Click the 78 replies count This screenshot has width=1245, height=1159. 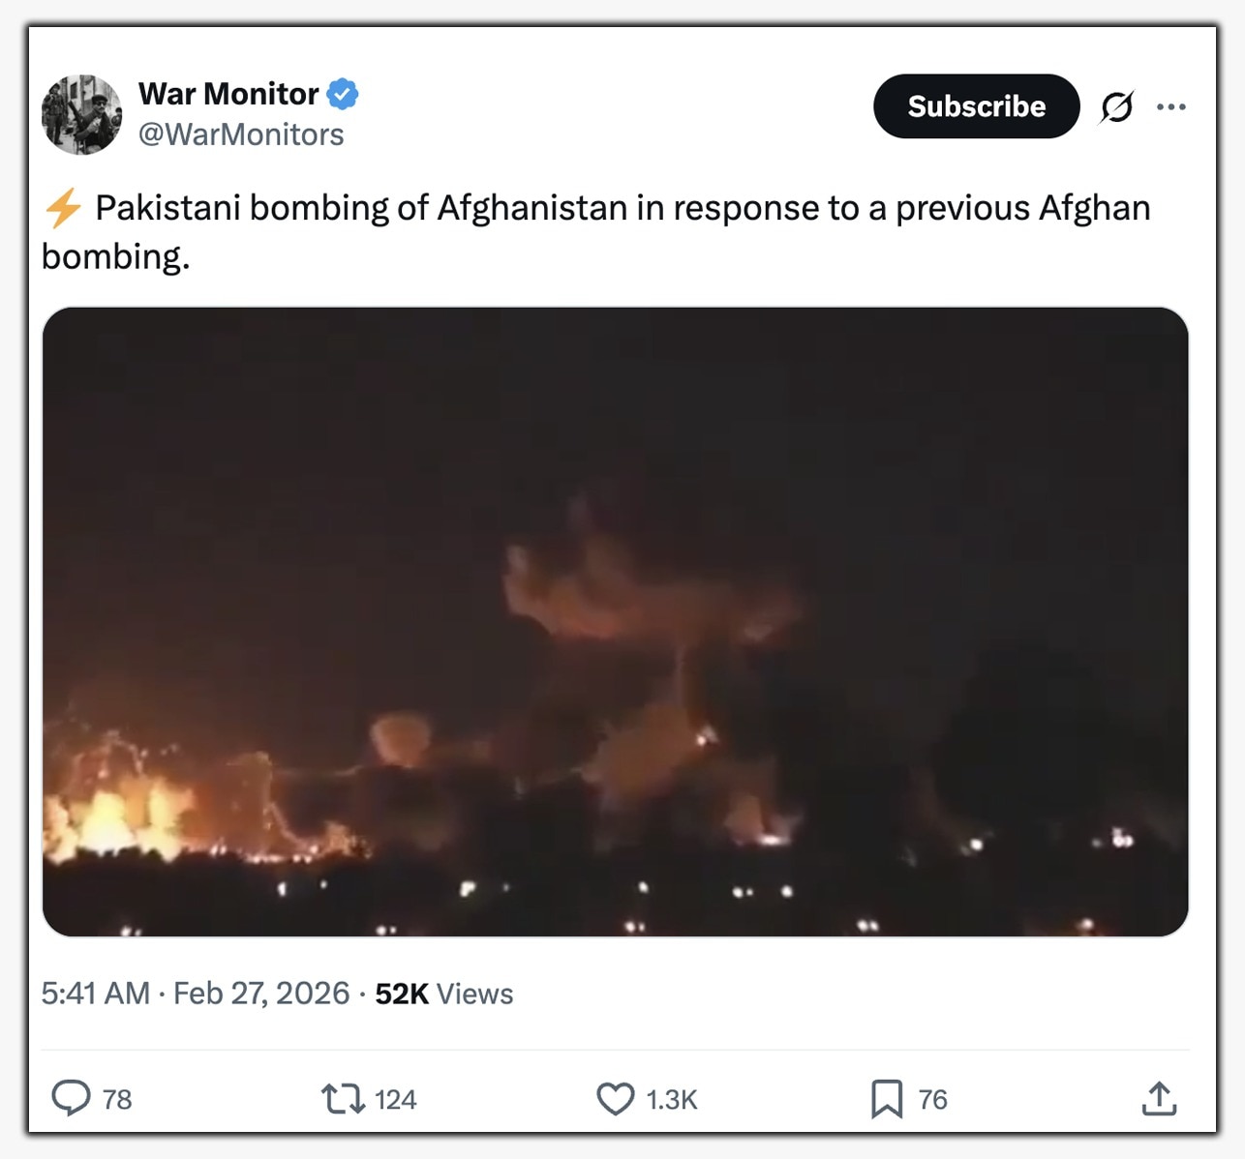point(117,1100)
